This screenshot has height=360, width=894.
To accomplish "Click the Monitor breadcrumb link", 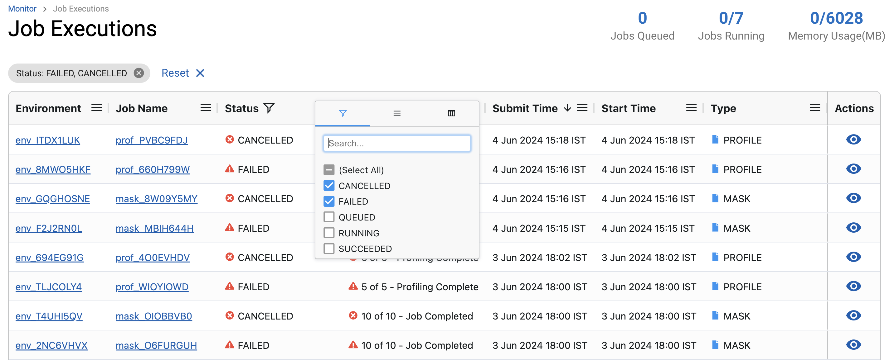I will [22, 9].
